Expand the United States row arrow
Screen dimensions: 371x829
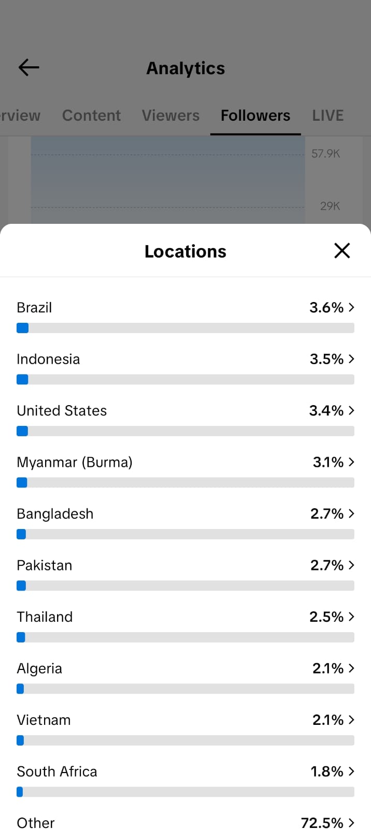point(351,410)
